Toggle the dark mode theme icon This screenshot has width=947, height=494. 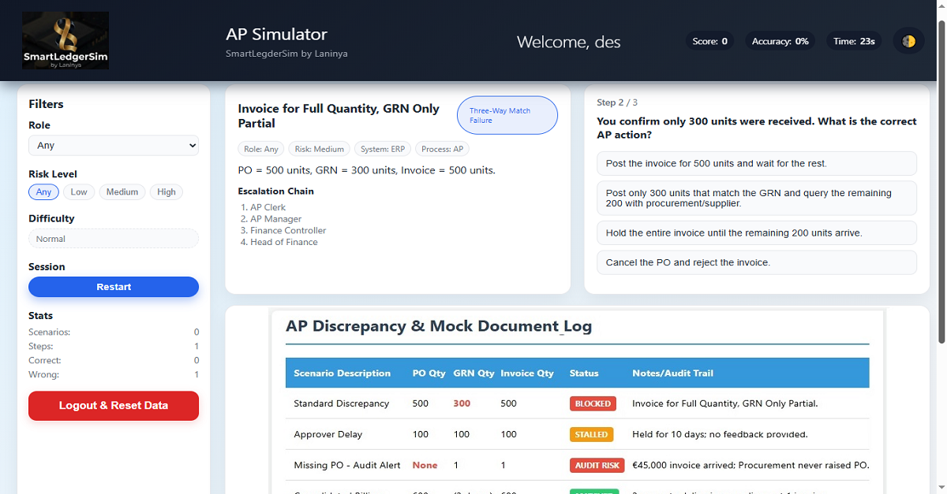(x=908, y=41)
